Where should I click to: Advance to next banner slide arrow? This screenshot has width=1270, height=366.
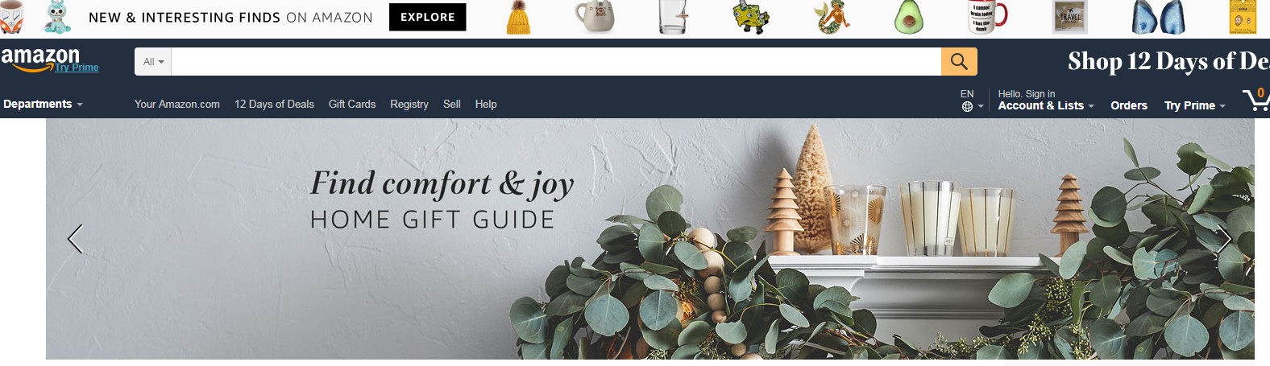pos(1224,239)
